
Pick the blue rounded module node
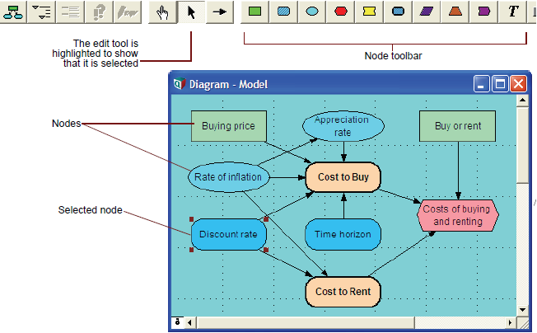coord(398,12)
